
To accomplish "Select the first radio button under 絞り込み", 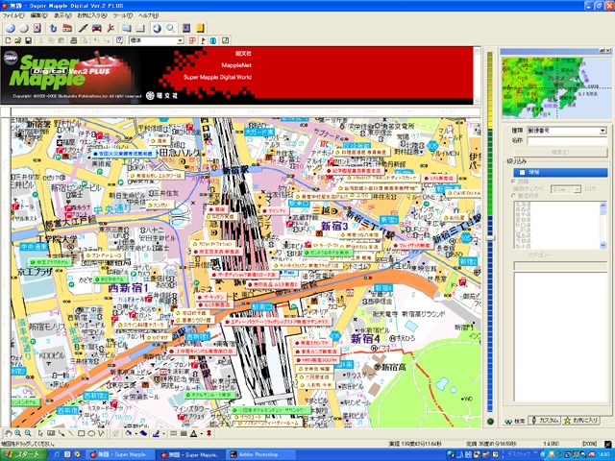I will (513, 182).
